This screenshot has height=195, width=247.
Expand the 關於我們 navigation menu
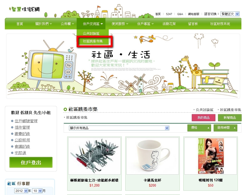[44, 24]
